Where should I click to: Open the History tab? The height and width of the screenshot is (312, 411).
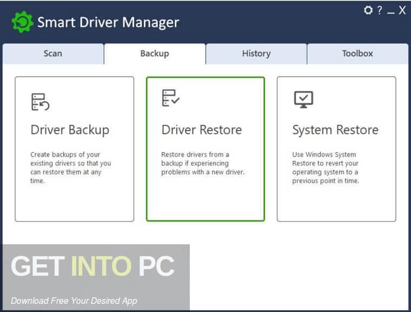pos(256,54)
